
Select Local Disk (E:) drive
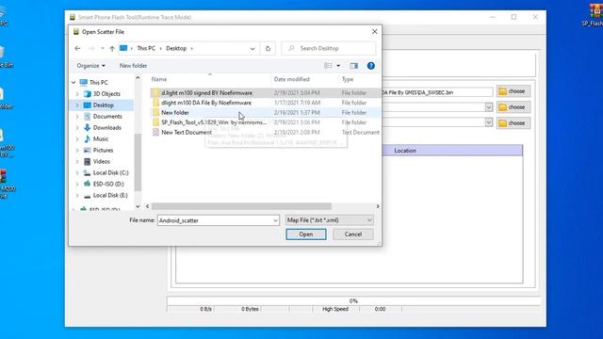click(110, 195)
